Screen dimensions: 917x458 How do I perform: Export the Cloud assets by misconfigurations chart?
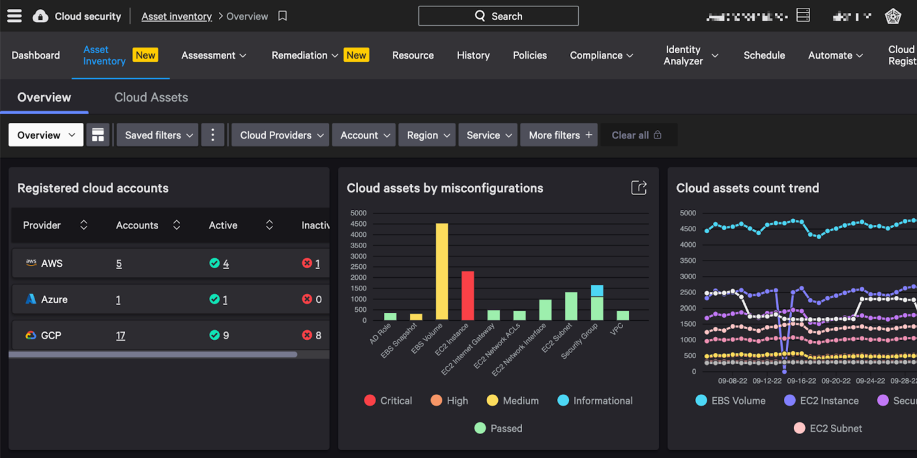click(639, 187)
